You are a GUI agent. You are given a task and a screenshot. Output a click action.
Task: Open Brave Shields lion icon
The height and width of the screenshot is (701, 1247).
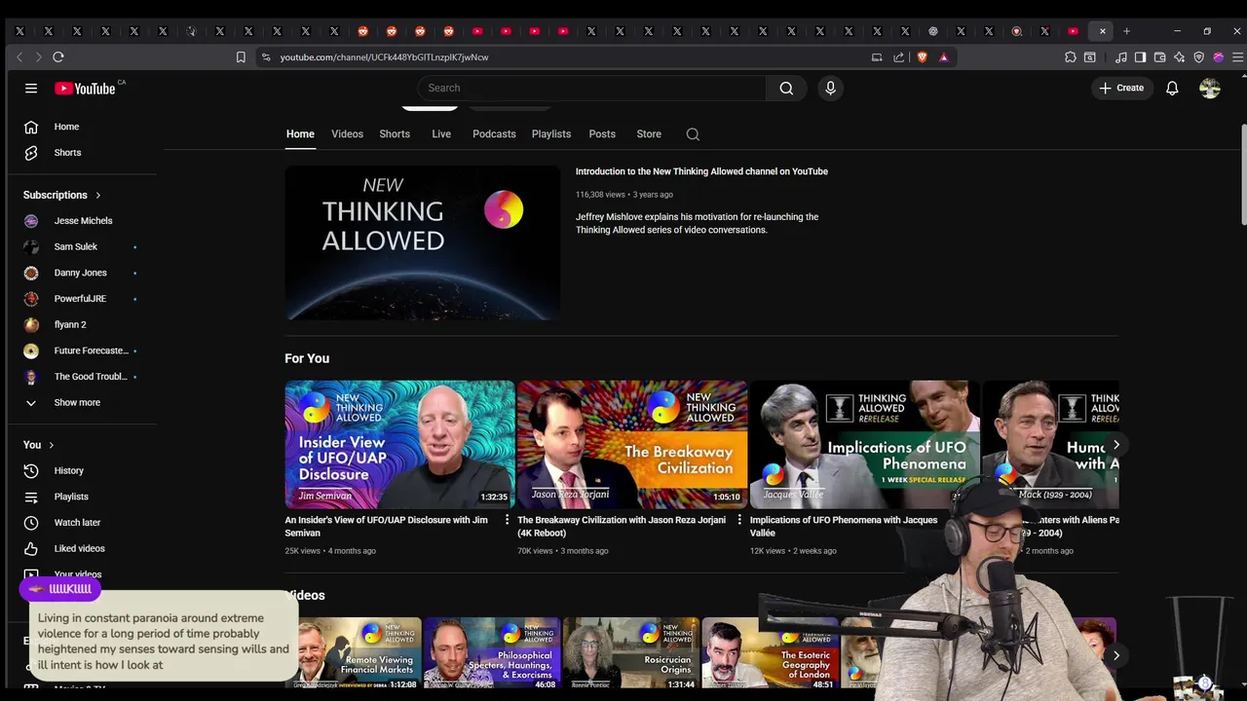pyautogui.click(x=922, y=57)
